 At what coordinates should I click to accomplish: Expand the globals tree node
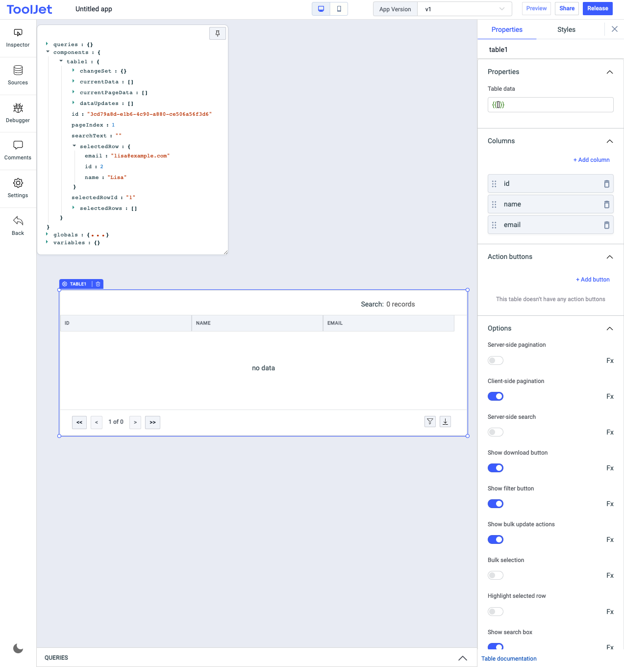[x=47, y=234]
